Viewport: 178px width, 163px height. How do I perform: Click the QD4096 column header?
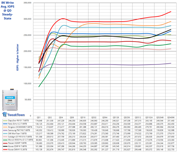point(171,117)
